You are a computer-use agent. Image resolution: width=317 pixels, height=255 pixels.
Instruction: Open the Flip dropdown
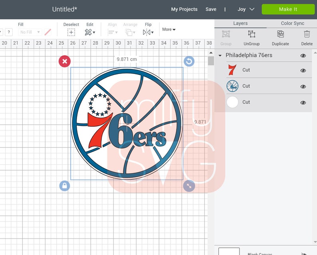pos(148,32)
